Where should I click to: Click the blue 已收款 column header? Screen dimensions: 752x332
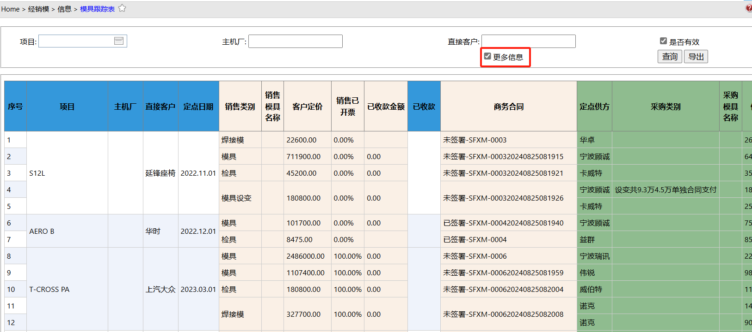[x=424, y=107]
